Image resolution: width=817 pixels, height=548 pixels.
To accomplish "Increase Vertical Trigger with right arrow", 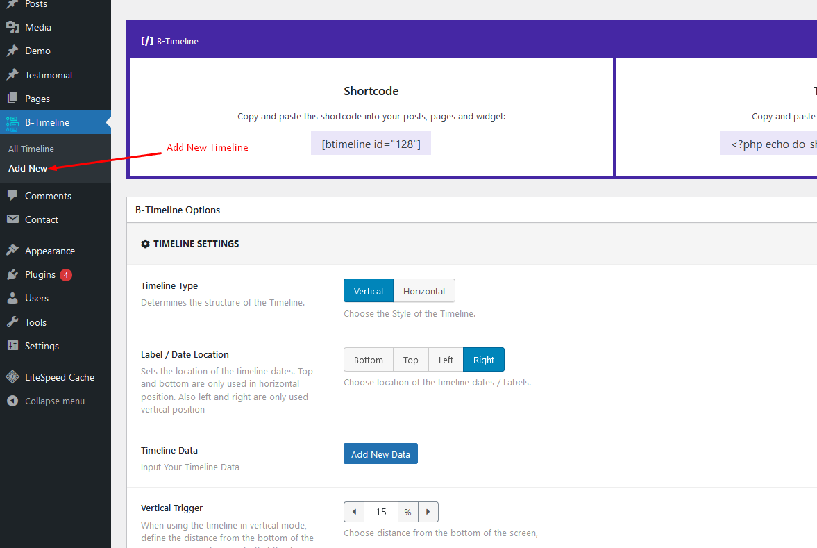I will click(x=428, y=512).
